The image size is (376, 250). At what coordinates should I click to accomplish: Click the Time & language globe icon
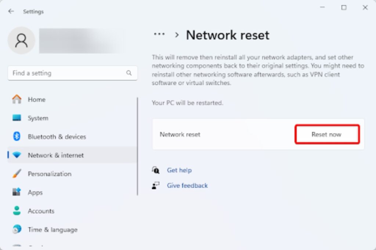click(17, 229)
